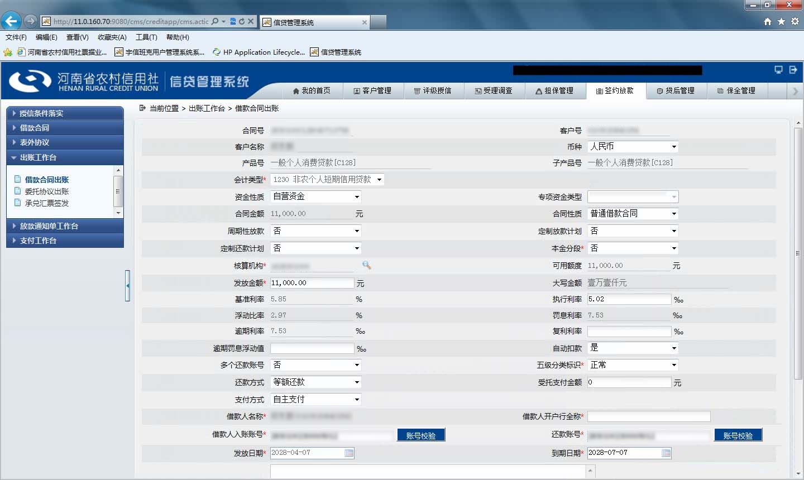Expand the 支付工作台 sidebar section
Screen dimensions: 804x480
pyautogui.click(x=65, y=241)
